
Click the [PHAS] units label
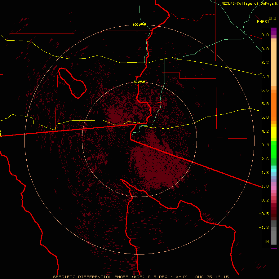262,21
